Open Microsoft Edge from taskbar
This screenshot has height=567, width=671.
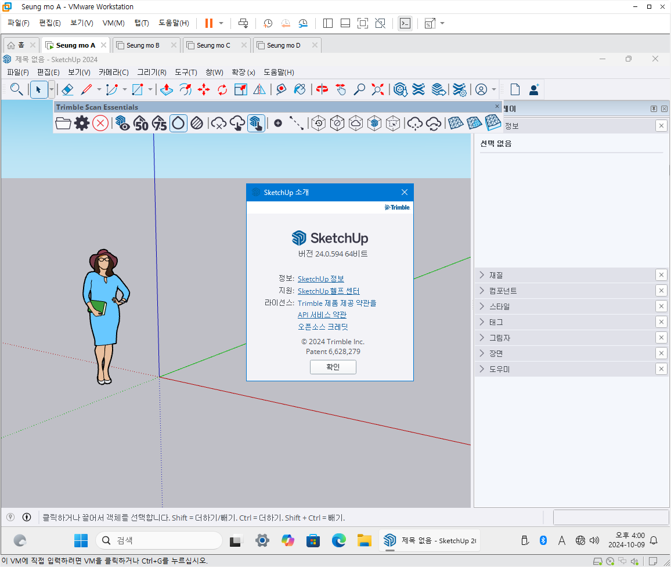point(339,540)
